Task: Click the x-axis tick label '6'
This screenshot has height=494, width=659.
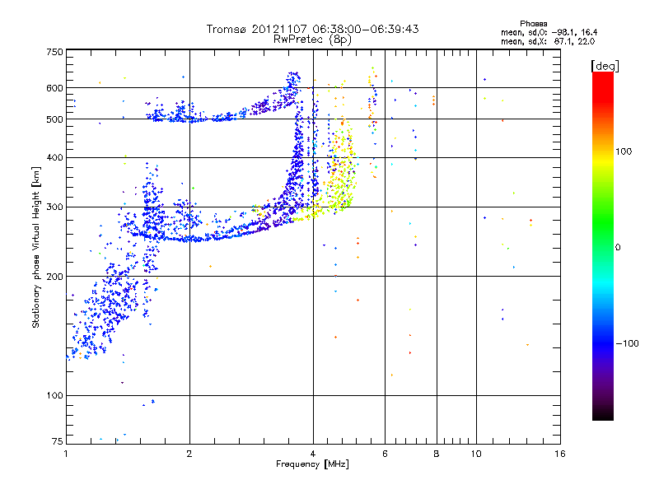Action: point(385,454)
